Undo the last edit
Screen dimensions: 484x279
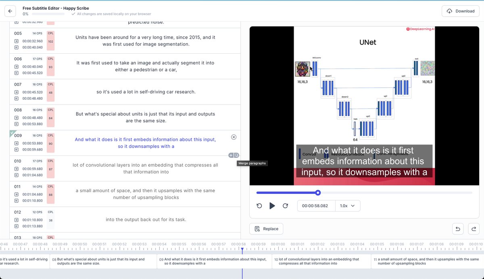tap(458, 229)
